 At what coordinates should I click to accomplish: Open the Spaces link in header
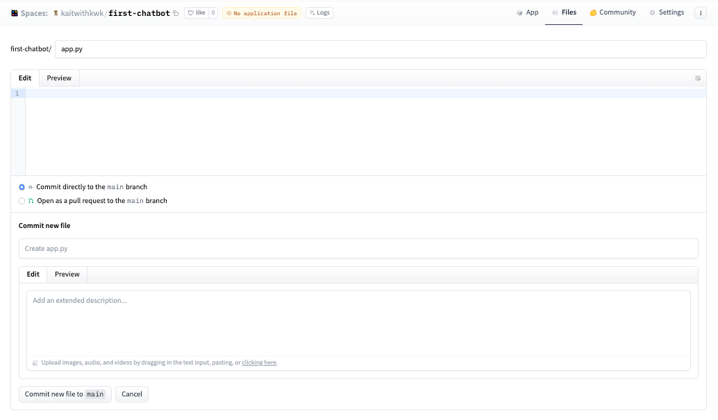click(x=34, y=13)
